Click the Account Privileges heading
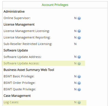Screen dimensions: 108x106 55,5
